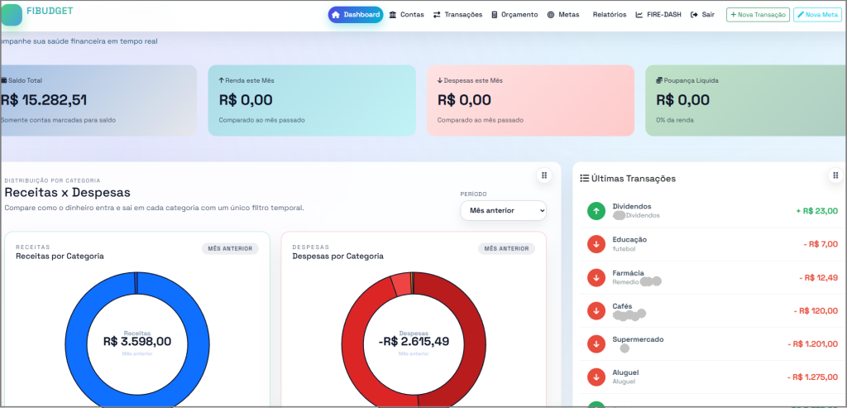Click the Nova Meta button
This screenshot has height=408, width=847.
817,15
